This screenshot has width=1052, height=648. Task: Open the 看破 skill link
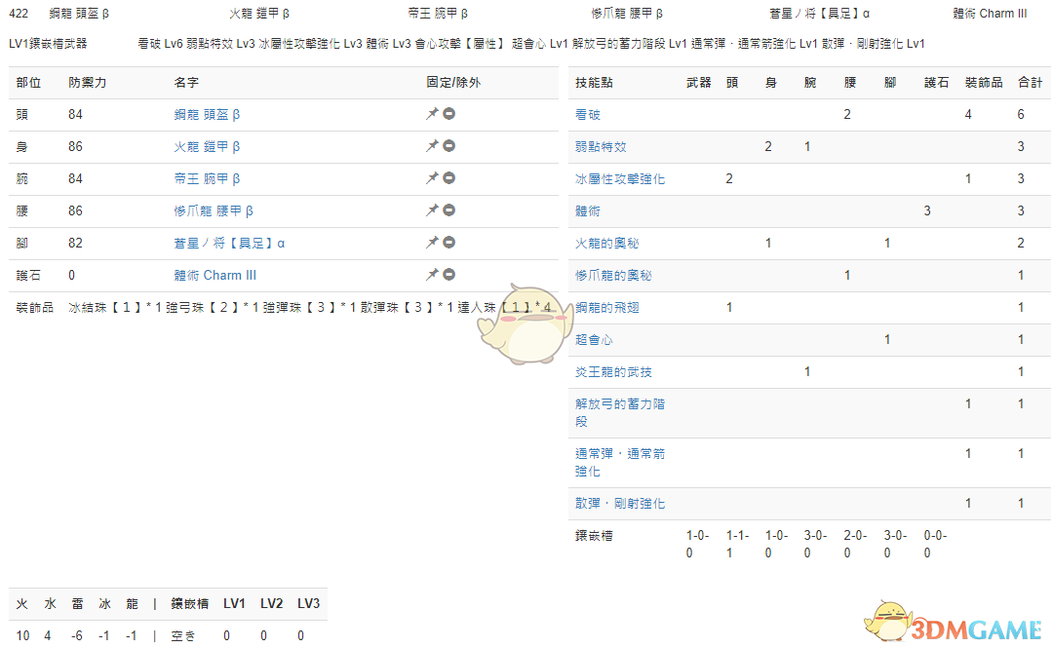pos(588,115)
